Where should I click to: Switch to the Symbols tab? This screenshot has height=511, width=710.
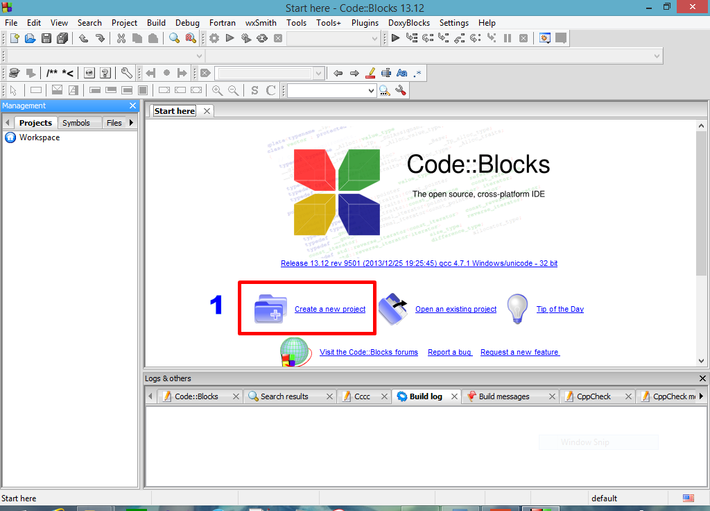point(76,123)
